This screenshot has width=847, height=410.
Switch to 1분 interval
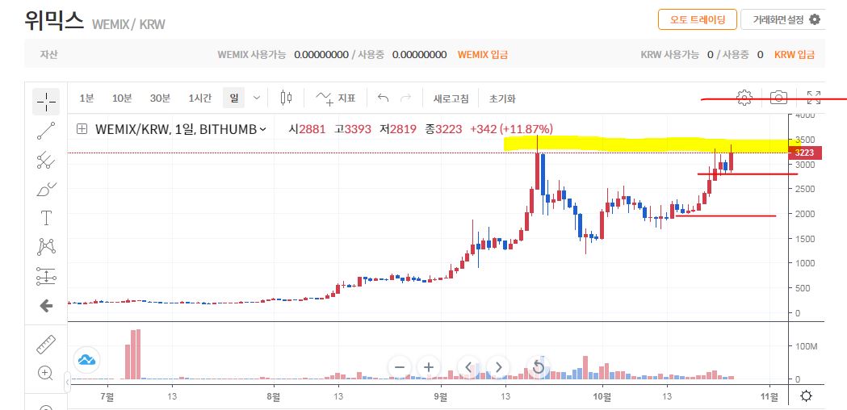86,98
